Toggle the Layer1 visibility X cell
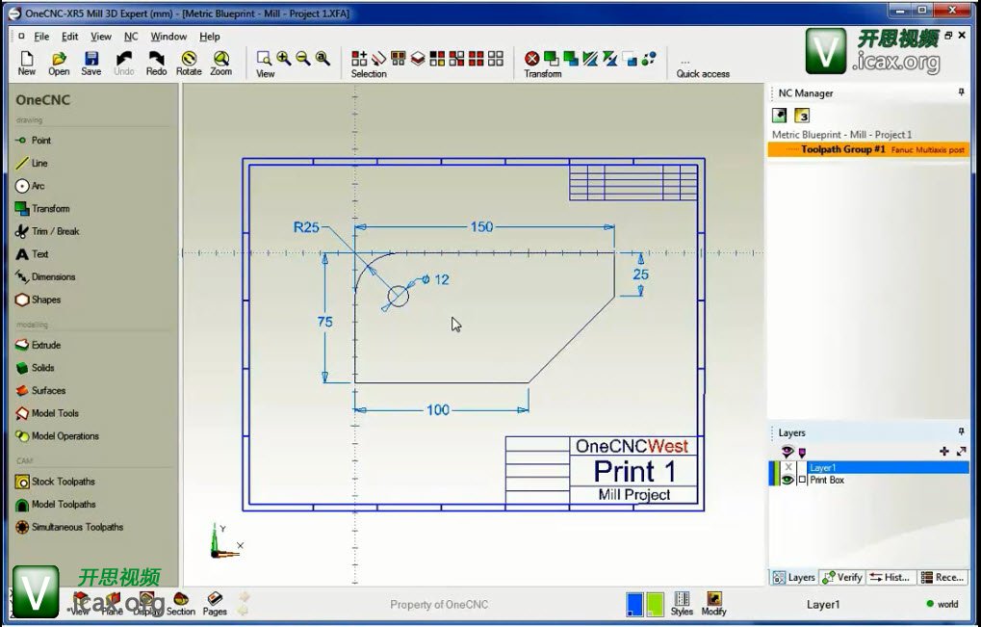This screenshot has height=627, width=981. tap(787, 467)
